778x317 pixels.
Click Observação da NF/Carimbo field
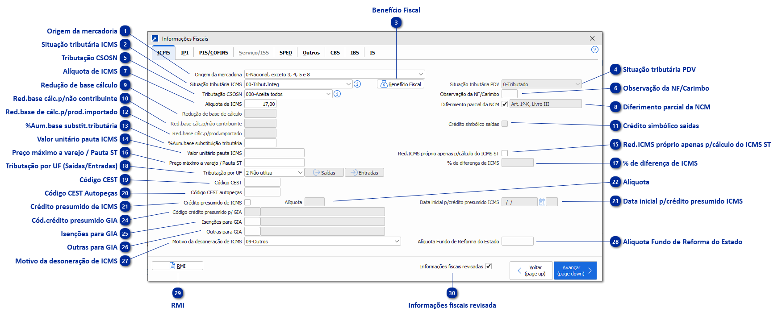tap(510, 94)
